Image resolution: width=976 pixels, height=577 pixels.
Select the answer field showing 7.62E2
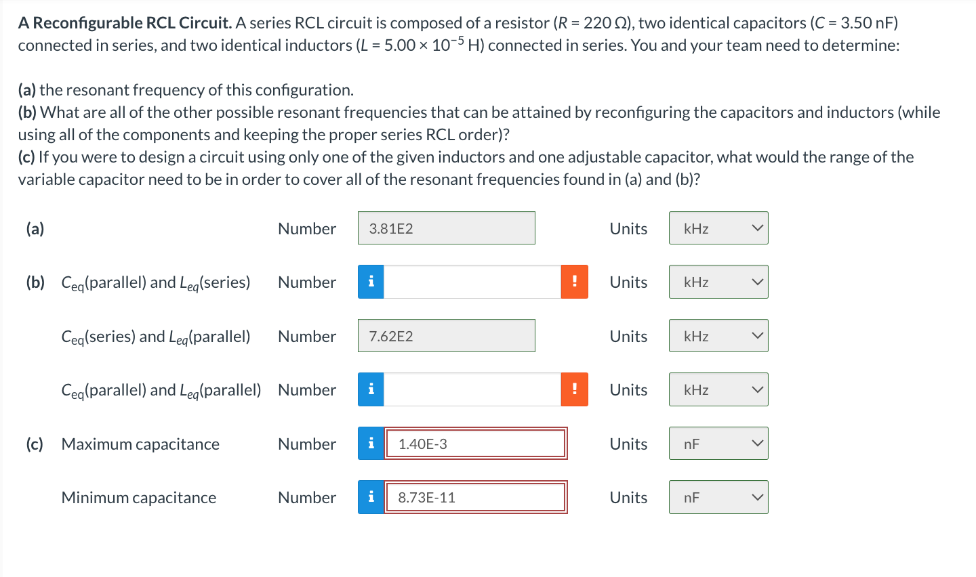point(446,335)
